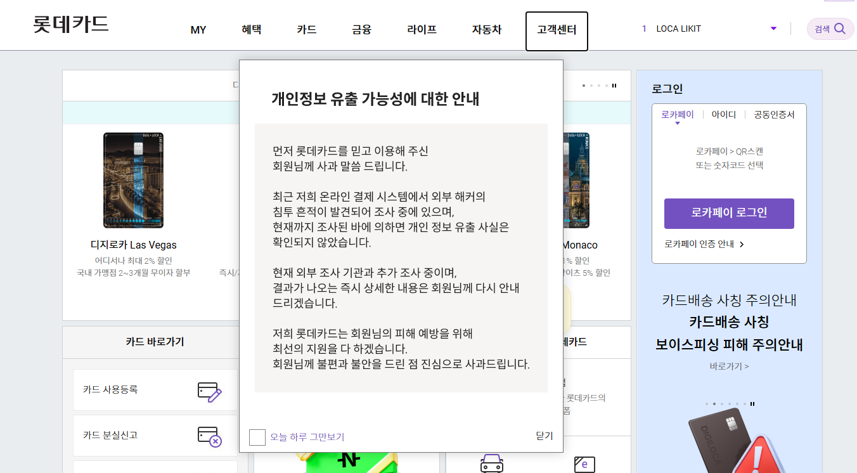Click the 디지로카 Las Vegas title
Screen dimensions: 857x473
(134, 245)
